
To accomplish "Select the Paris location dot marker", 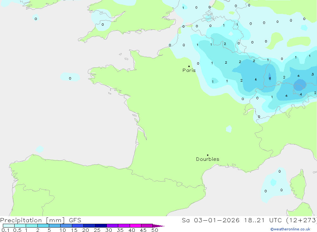I will 189,66.
